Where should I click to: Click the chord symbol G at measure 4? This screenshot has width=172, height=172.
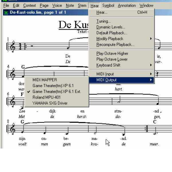[23, 67]
